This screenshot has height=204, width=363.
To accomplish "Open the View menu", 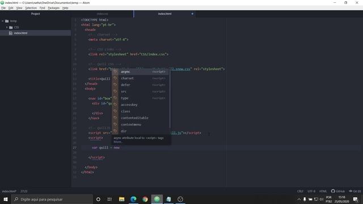I will coord(19,8).
